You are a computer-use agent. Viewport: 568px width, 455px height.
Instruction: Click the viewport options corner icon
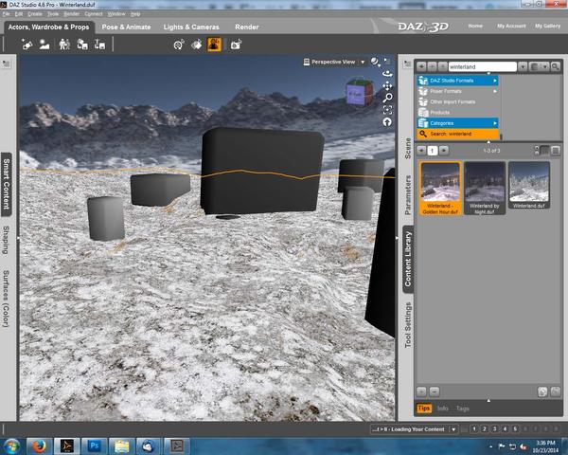click(387, 62)
